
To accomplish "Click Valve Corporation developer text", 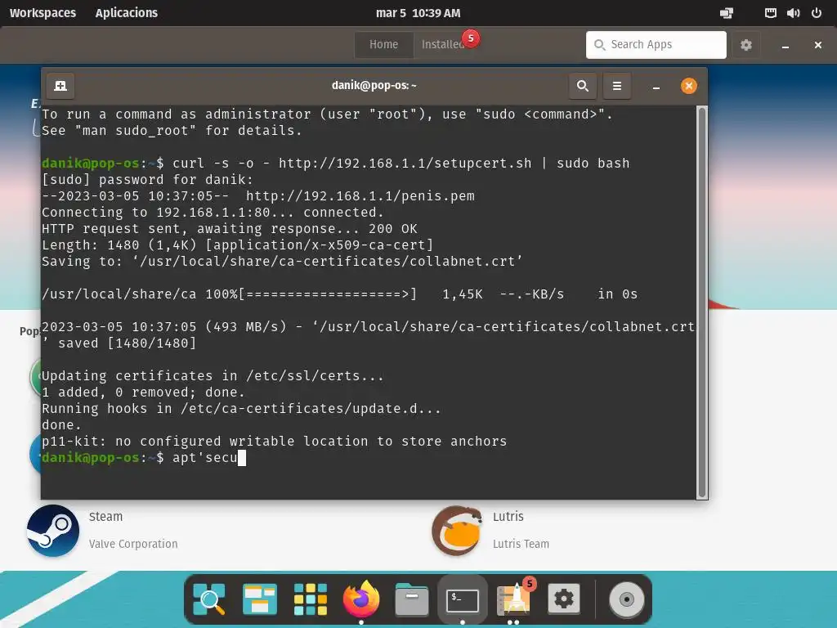I will pyautogui.click(x=133, y=544).
